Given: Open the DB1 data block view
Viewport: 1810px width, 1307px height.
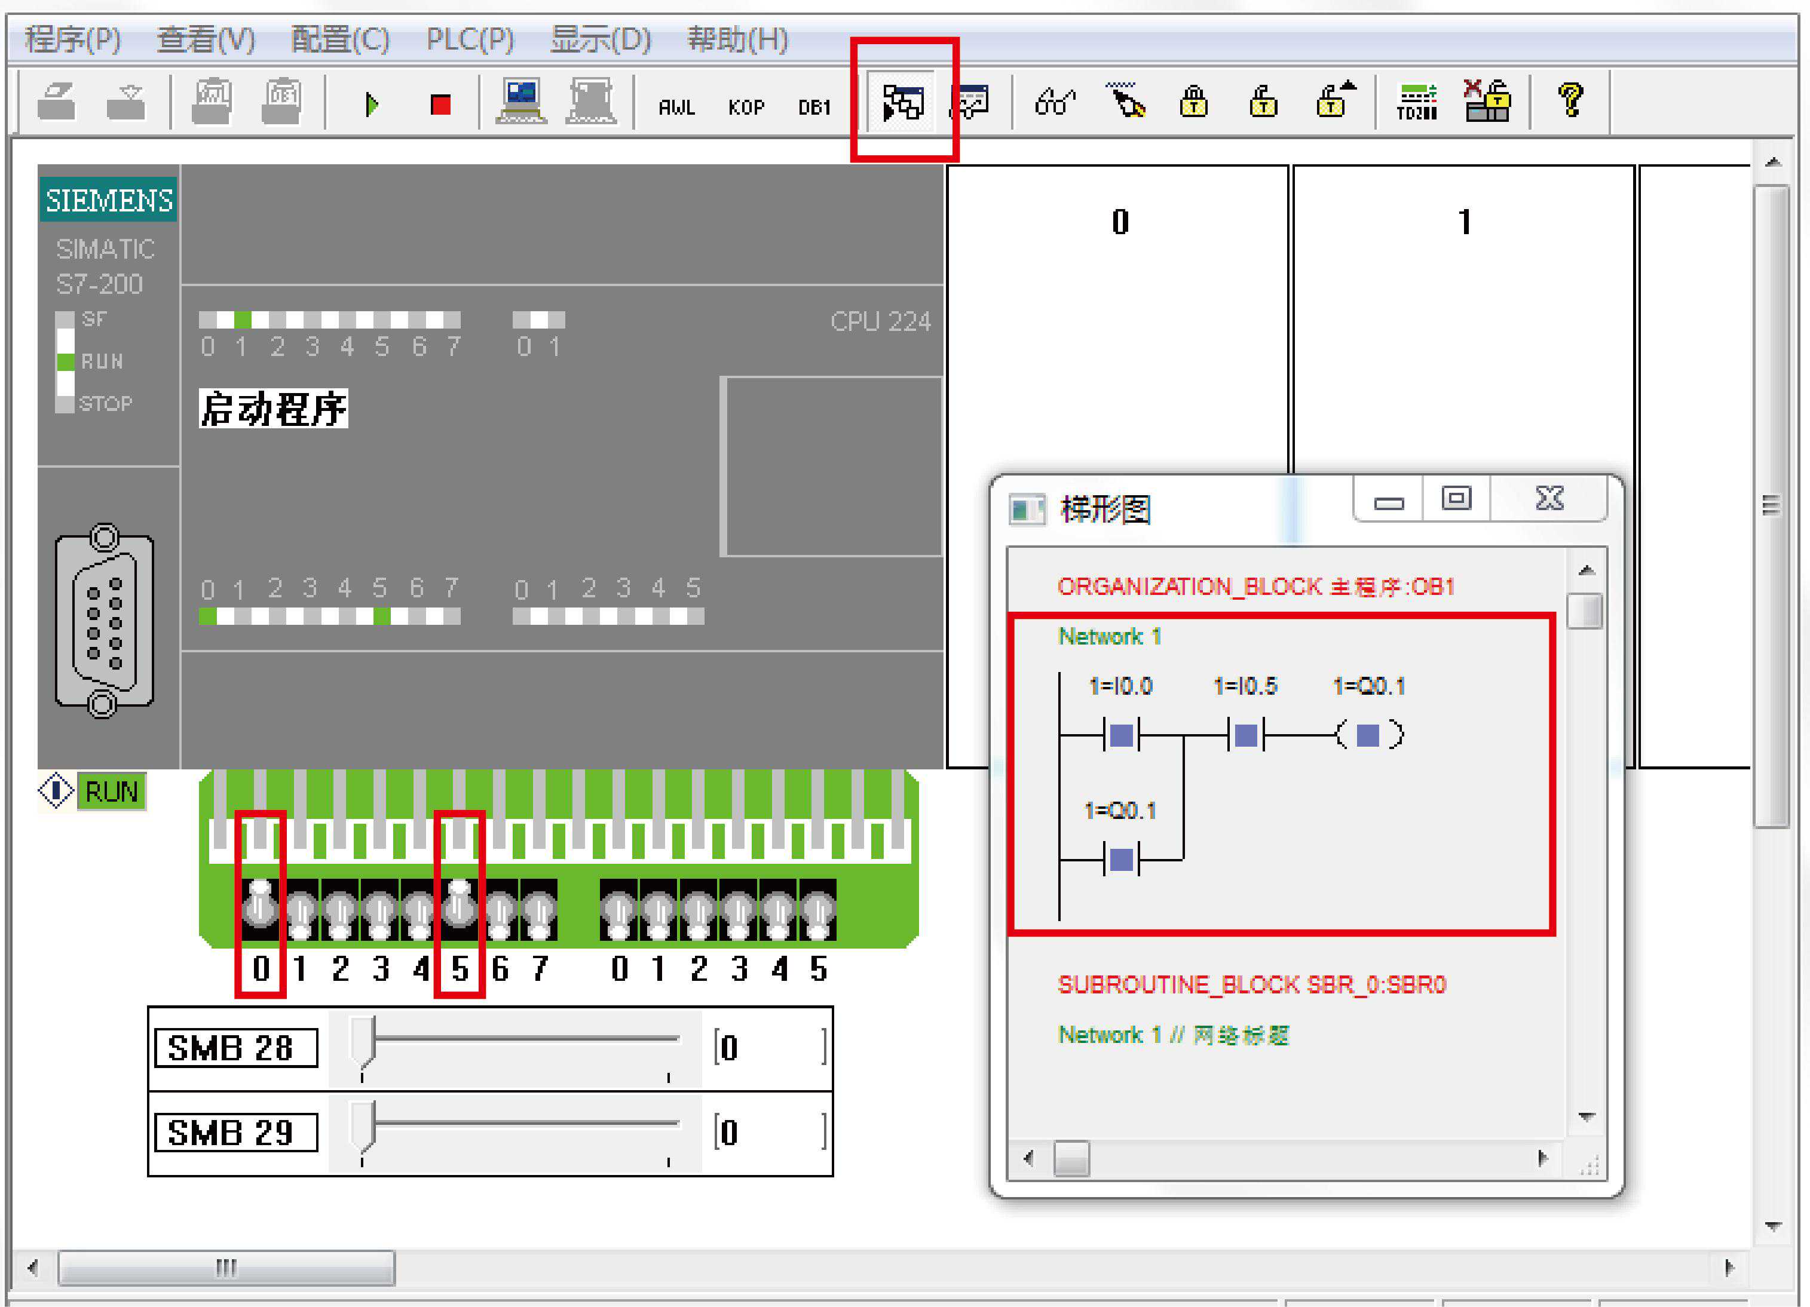Looking at the screenshot, I should point(814,107).
